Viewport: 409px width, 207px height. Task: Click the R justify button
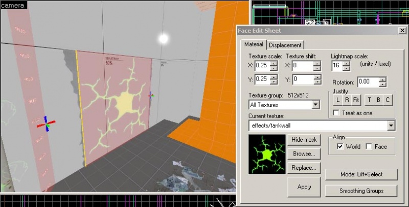[347, 100]
